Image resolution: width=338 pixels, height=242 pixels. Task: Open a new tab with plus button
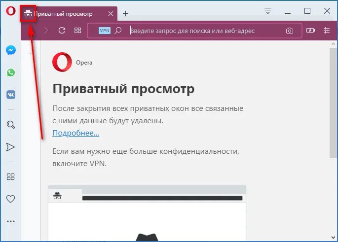[x=125, y=14]
